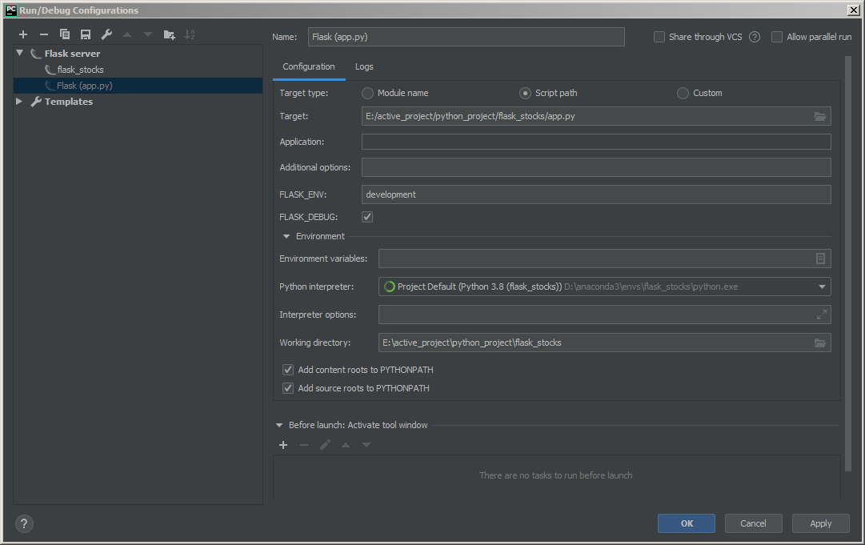
Task: Browse Working directory folder icon
Action: tap(819, 343)
